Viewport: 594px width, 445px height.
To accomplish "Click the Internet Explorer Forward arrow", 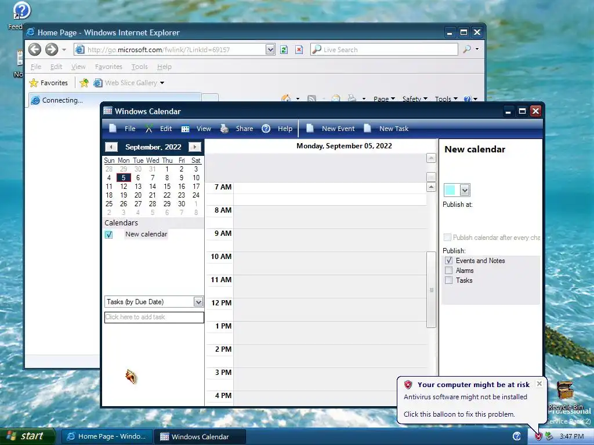I will (x=52, y=49).
